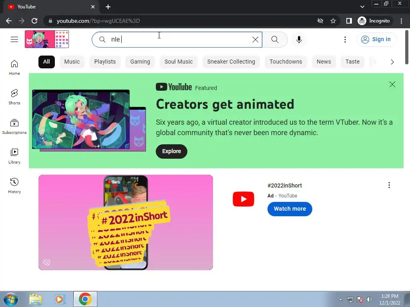Dismiss the Creators get animated banner
The image size is (410, 307).
(x=392, y=84)
